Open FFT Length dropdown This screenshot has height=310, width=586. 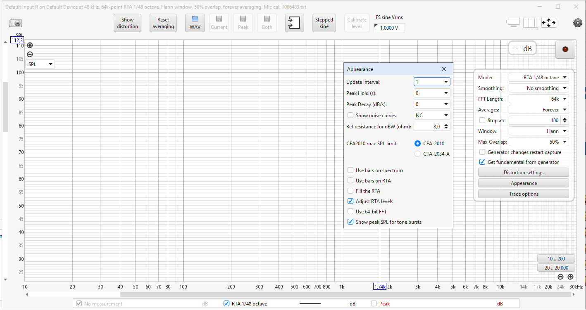click(539, 99)
